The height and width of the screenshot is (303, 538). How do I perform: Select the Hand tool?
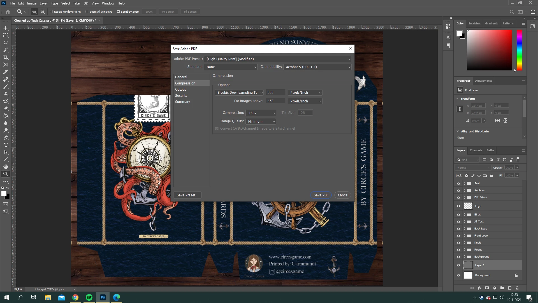[x=6, y=167]
